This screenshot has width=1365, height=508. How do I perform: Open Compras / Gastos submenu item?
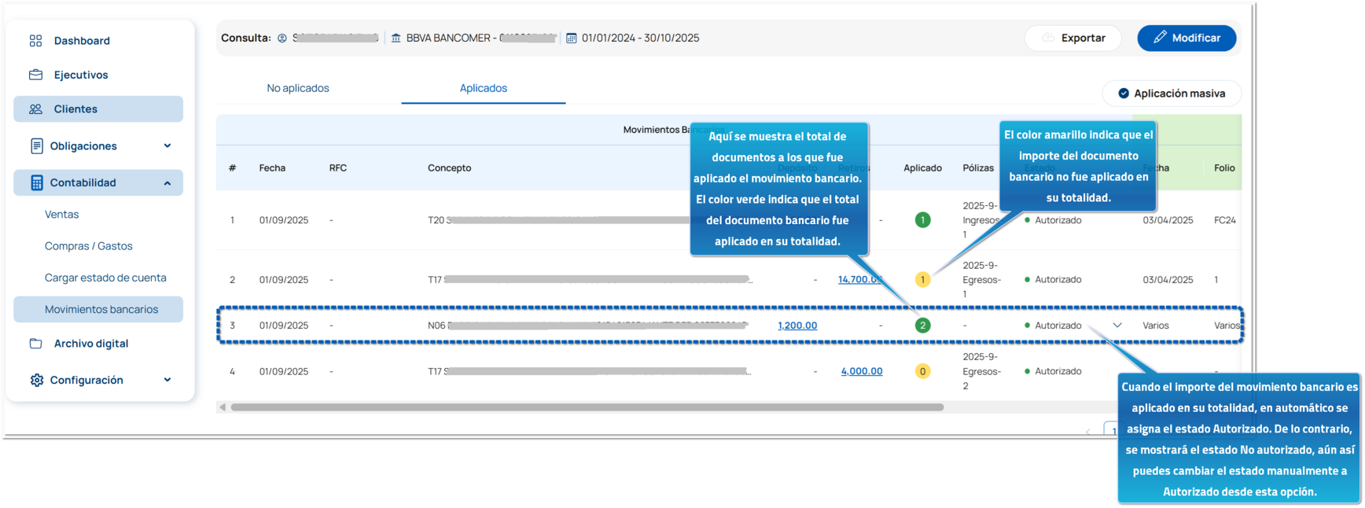pos(89,246)
